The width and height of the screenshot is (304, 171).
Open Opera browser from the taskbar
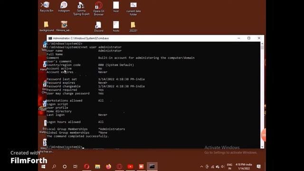(x=86, y=167)
